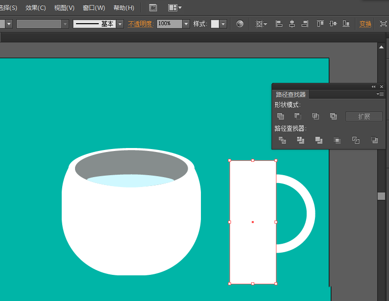
Task: Click horizontal align left icon
Action: tap(279, 24)
